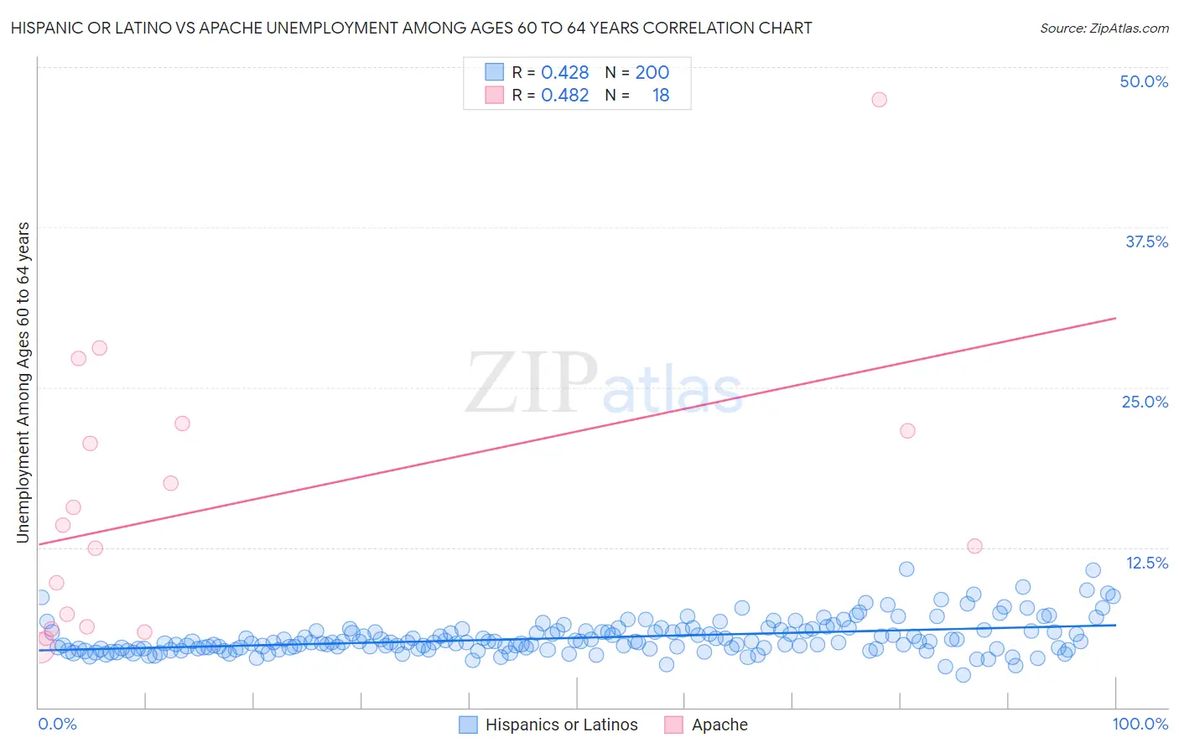Click the chart title text

click(x=411, y=28)
